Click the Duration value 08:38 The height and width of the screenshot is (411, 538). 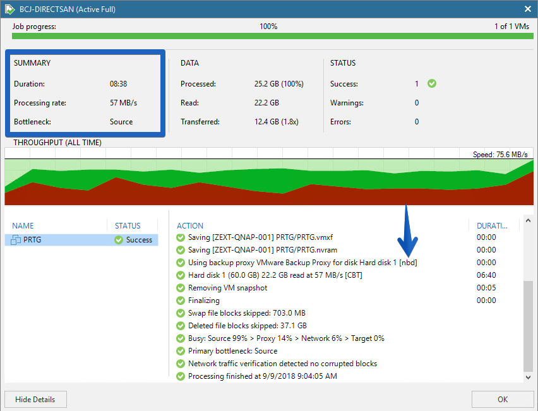(118, 84)
